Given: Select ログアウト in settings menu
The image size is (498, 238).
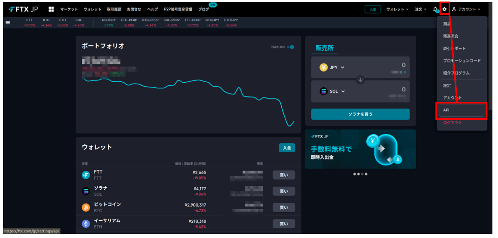Looking at the screenshot, I should pos(452,123).
